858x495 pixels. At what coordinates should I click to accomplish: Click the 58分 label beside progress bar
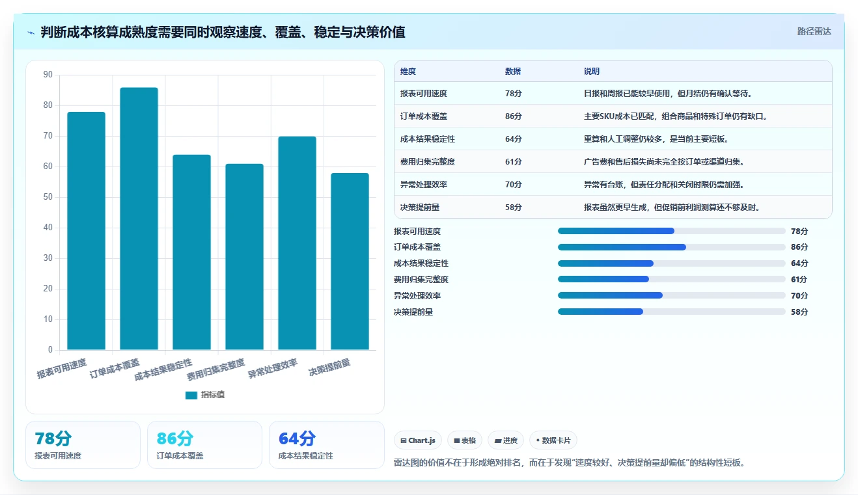(799, 312)
